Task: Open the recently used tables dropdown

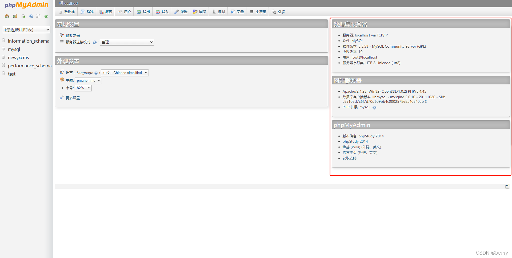Action: click(26, 30)
